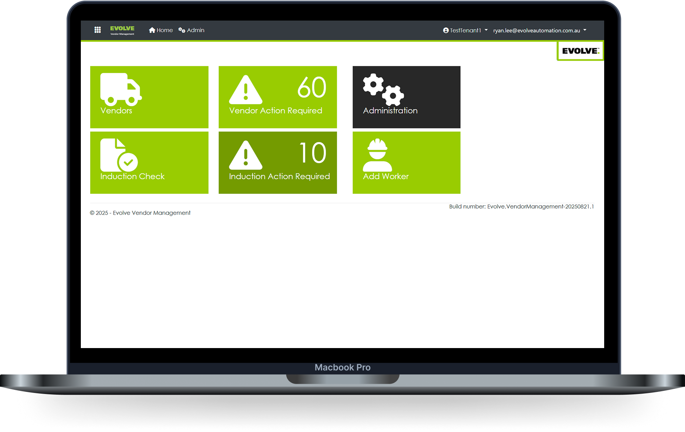This screenshot has height=432, width=685.
Task: Click the build number text in footer
Action: pos(521,207)
